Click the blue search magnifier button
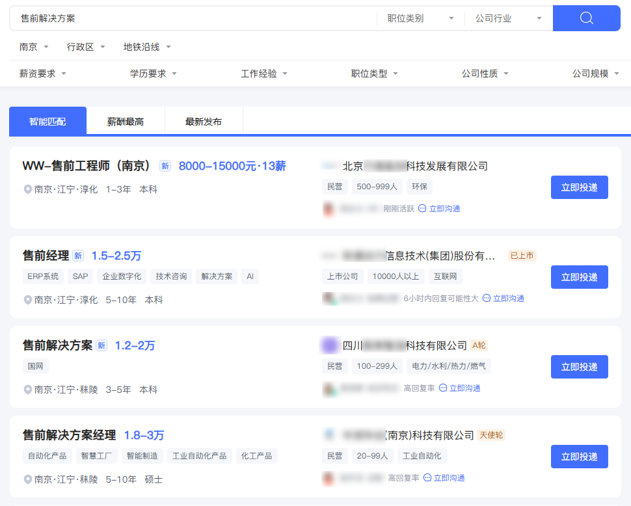The image size is (631, 506). tap(586, 18)
